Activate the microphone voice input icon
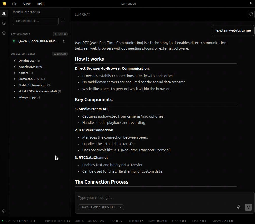The image size is (255, 224). click(238, 207)
